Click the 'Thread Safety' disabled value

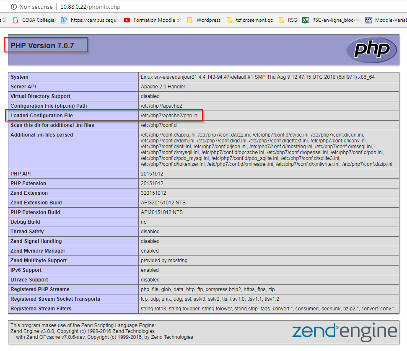150,232
